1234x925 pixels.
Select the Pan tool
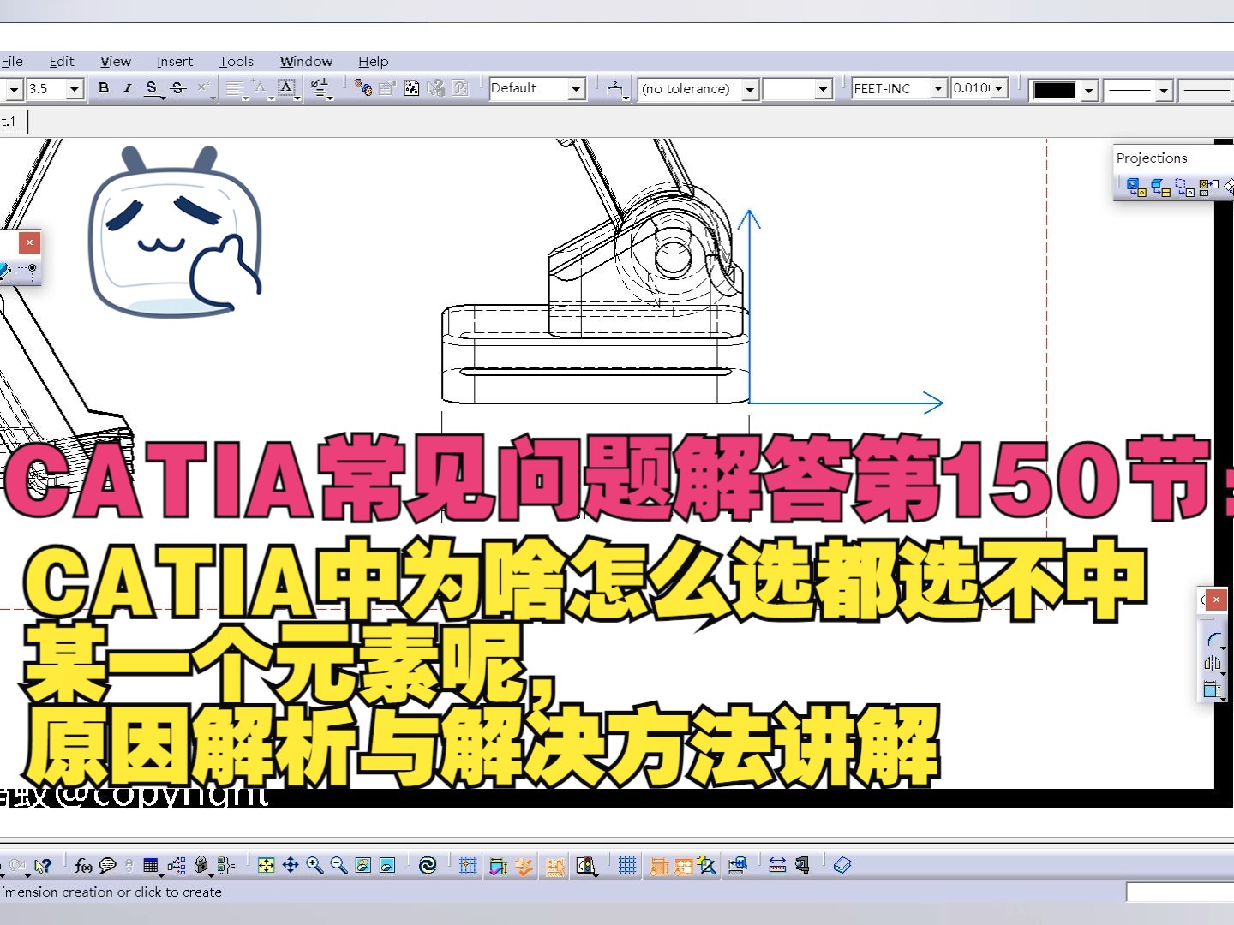click(x=291, y=865)
